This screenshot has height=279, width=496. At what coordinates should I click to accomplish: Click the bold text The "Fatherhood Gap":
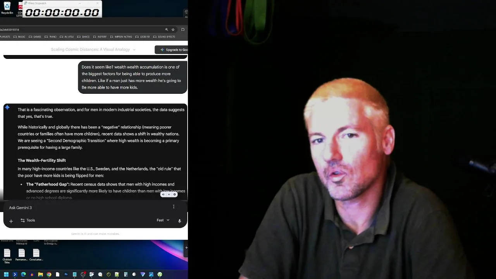(48, 184)
